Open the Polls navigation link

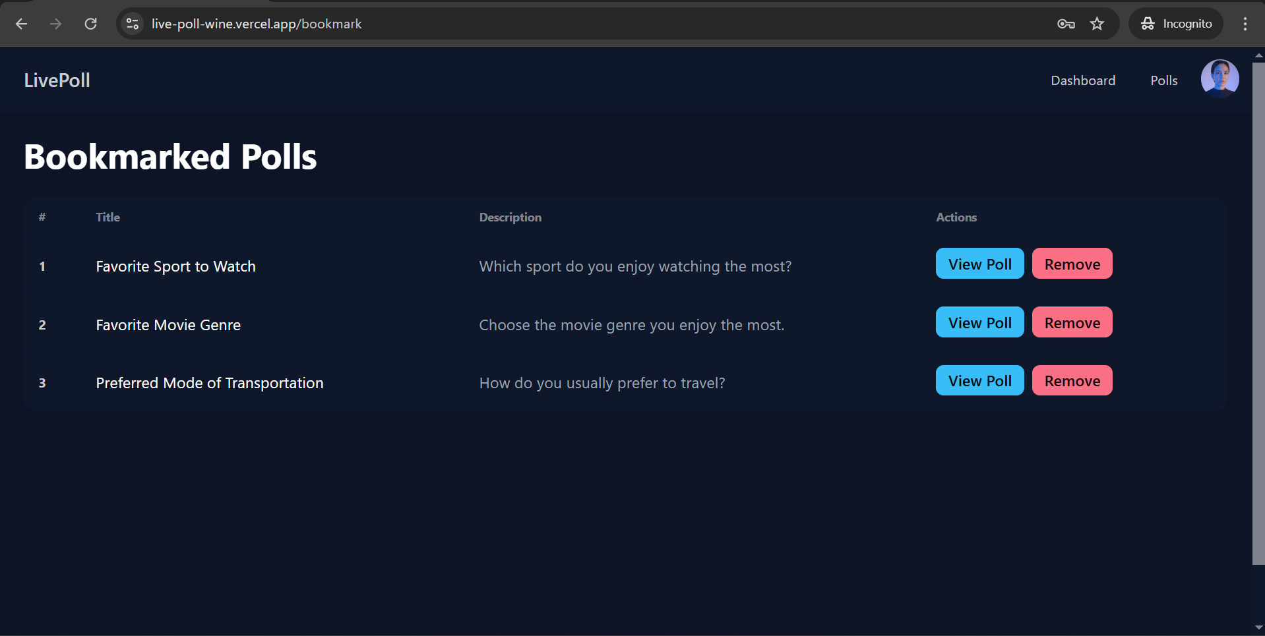[x=1163, y=80]
